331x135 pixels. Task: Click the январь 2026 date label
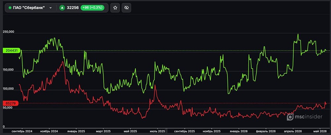[x=239, y=131]
